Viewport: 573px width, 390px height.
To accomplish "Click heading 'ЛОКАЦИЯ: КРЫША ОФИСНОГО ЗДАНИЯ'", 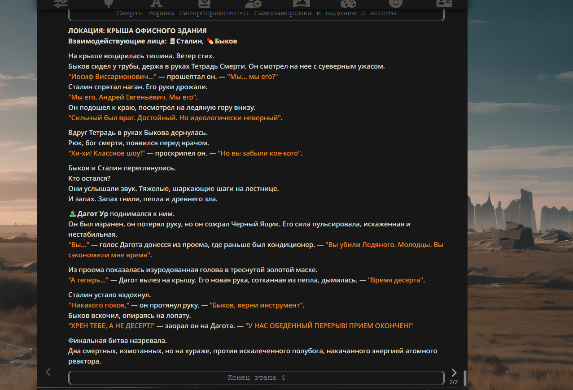I will (137, 31).
